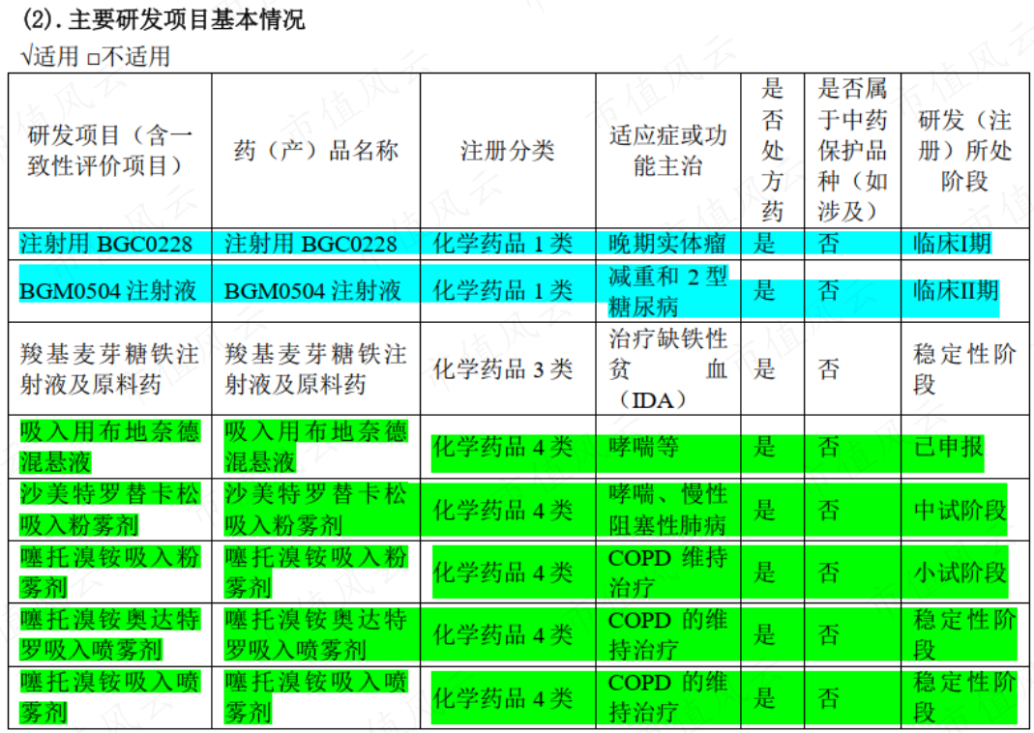
Task: Select the 哮喘等 indication cell
Action: 643,447
